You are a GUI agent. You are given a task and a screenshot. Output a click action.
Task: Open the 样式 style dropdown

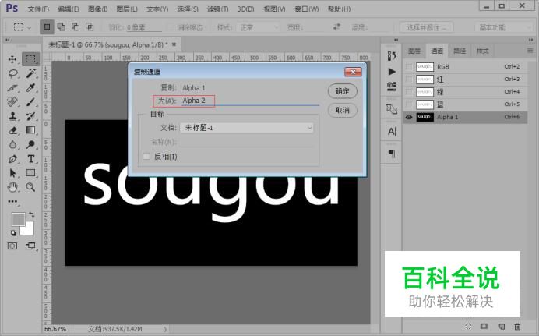258,27
